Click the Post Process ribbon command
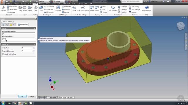188x105 pixels. pos(12,7)
